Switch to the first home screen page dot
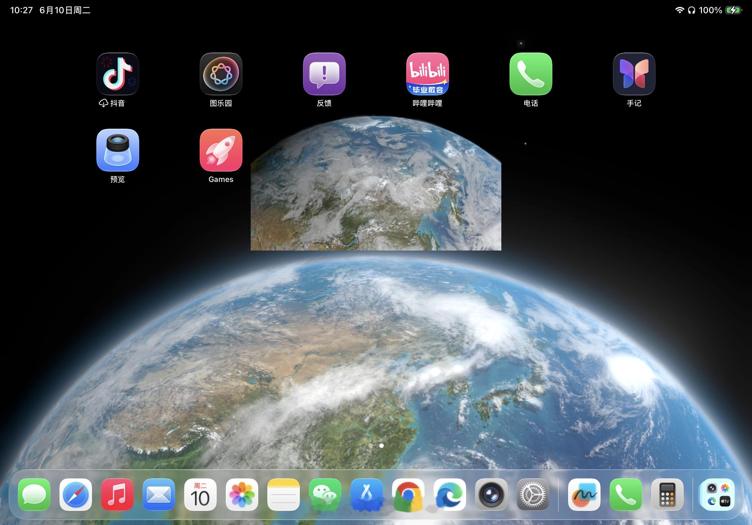Viewport: 752px width, 525px height. coord(370,445)
